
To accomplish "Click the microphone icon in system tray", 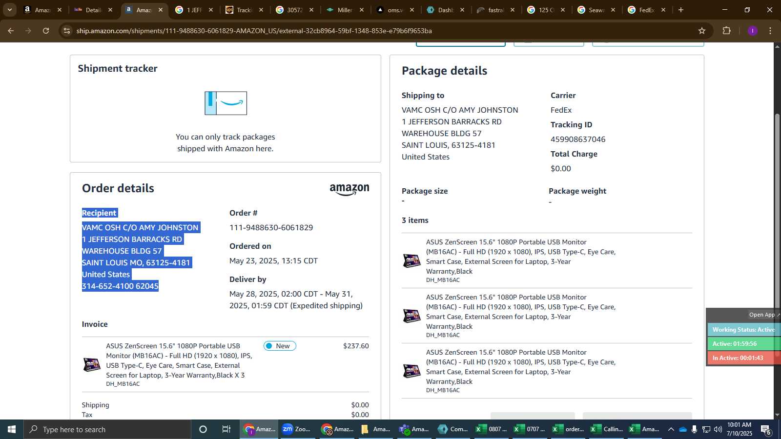I will point(694,429).
